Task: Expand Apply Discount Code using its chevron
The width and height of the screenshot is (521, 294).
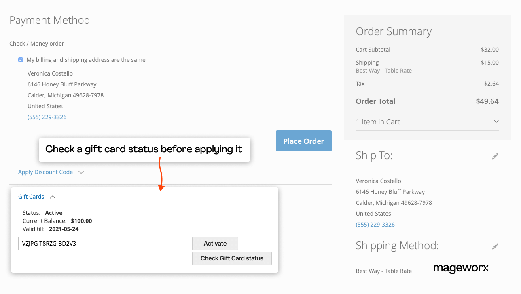Action: pos(81,172)
